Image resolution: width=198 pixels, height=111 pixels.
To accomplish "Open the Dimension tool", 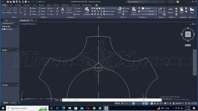I will (x=69, y=10).
